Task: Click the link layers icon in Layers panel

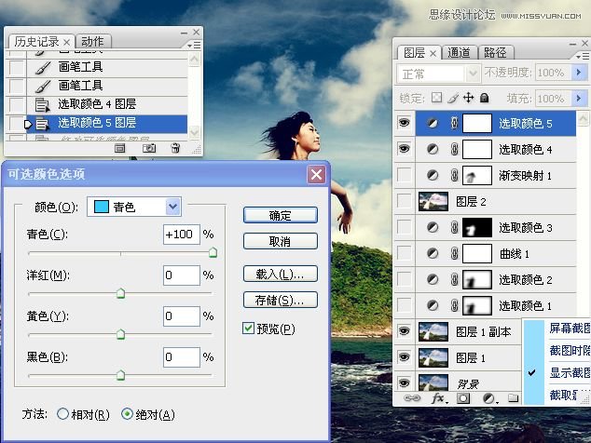Action: click(x=409, y=398)
